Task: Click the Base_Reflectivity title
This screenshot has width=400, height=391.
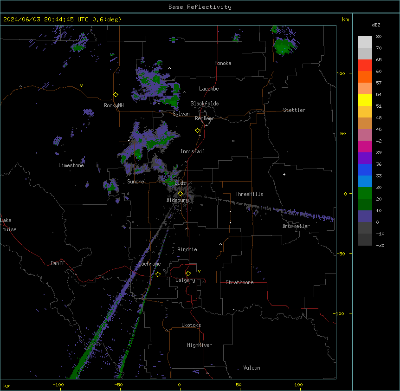Action: [x=200, y=7]
